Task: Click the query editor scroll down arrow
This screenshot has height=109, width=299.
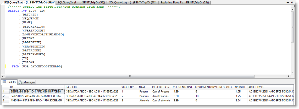Action: click(x=293, y=72)
